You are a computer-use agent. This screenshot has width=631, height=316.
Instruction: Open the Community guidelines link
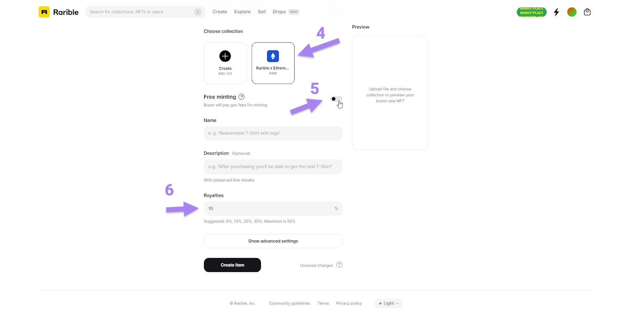coord(289,303)
